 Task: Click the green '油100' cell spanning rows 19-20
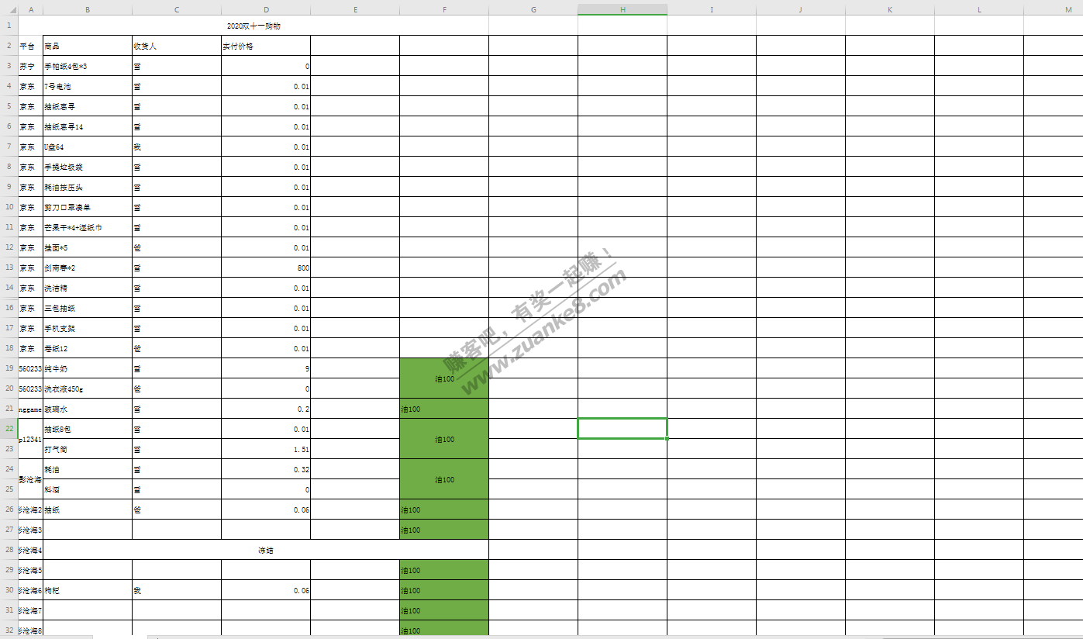pos(444,378)
